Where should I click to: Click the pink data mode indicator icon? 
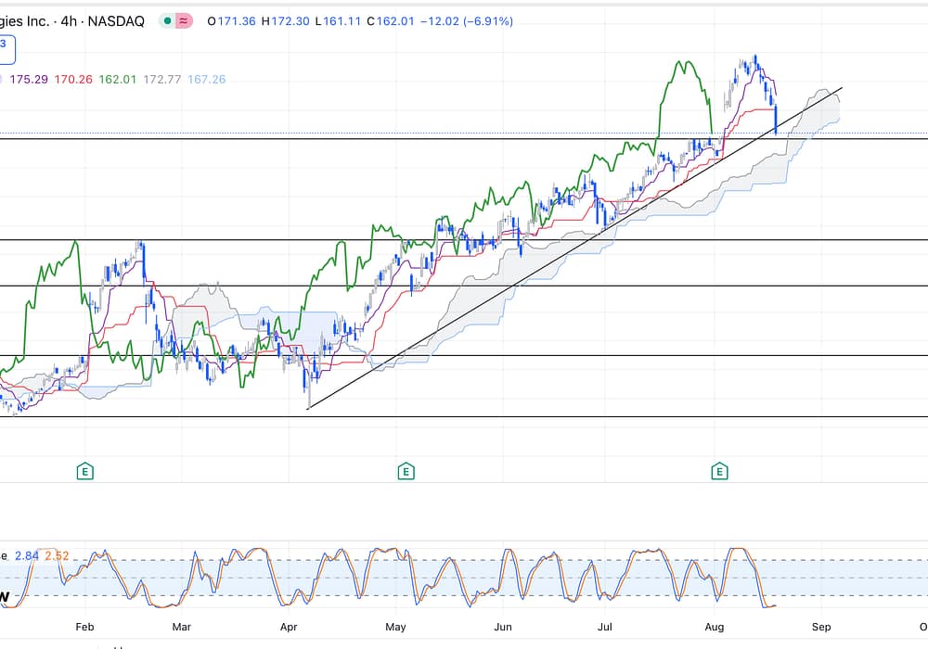[184, 20]
